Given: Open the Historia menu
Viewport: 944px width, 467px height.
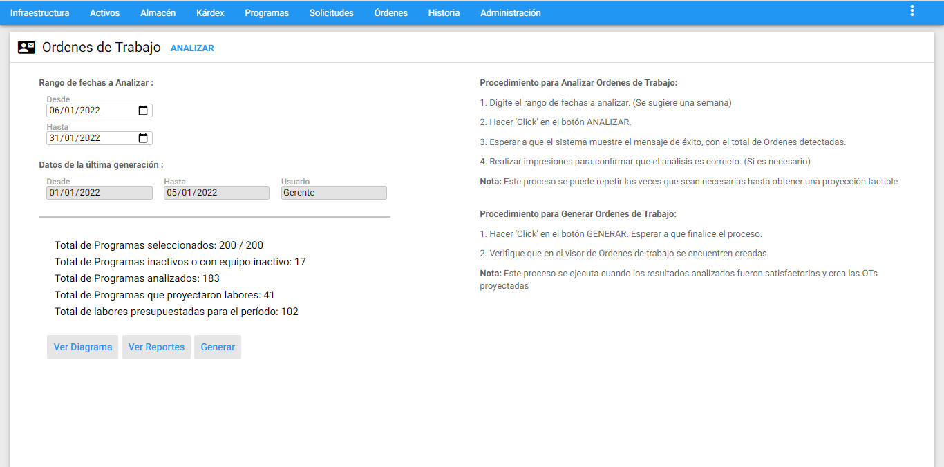Looking at the screenshot, I should click(444, 12).
